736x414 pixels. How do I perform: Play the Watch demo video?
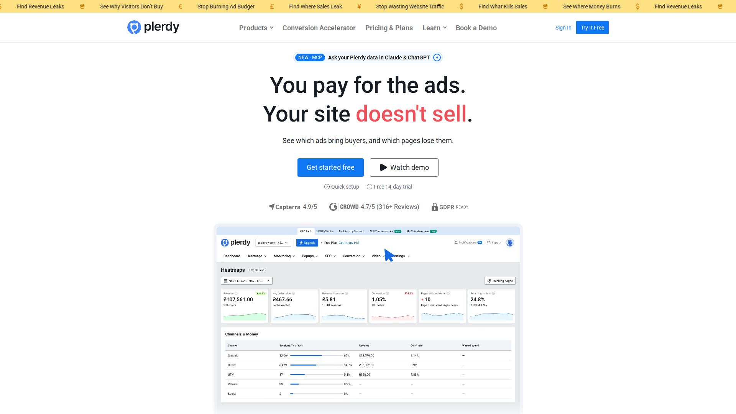coord(404,168)
